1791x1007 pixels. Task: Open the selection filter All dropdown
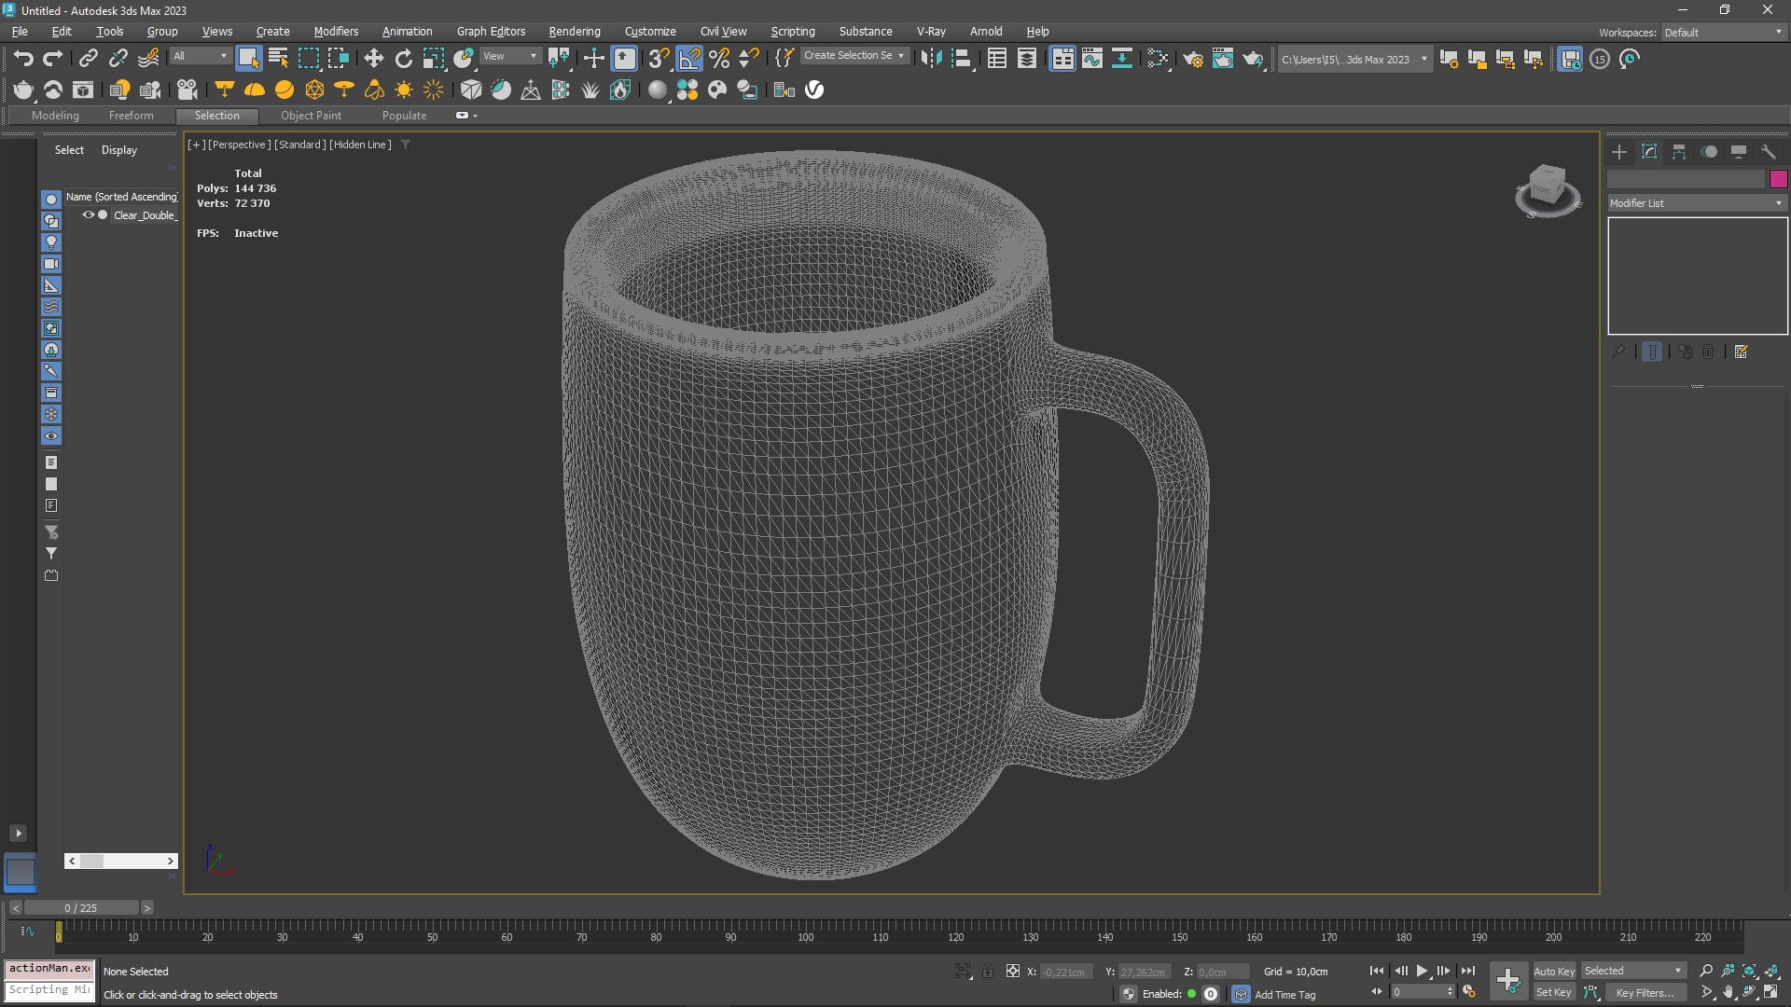(x=201, y=56)
